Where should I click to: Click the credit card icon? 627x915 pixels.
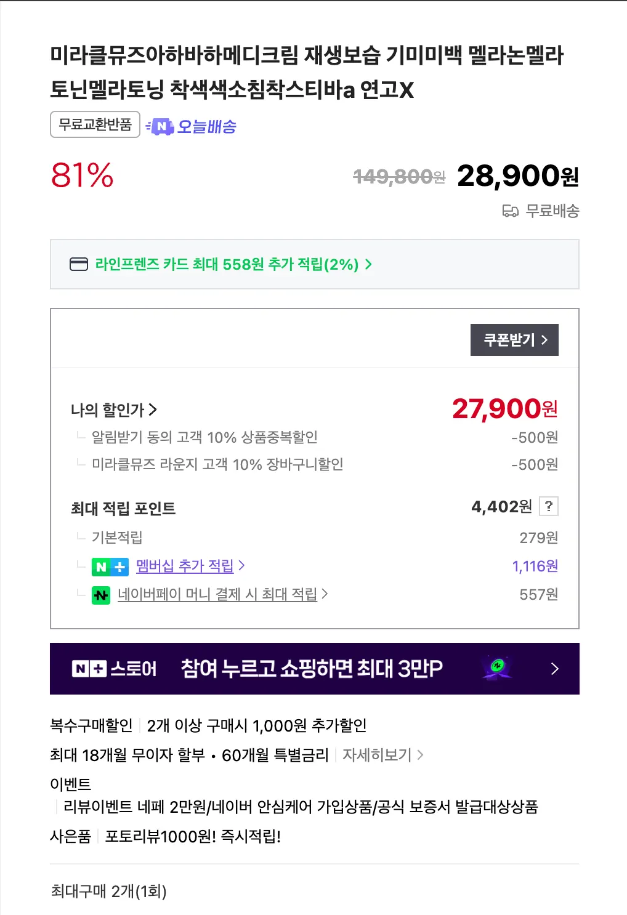[79, 264]
